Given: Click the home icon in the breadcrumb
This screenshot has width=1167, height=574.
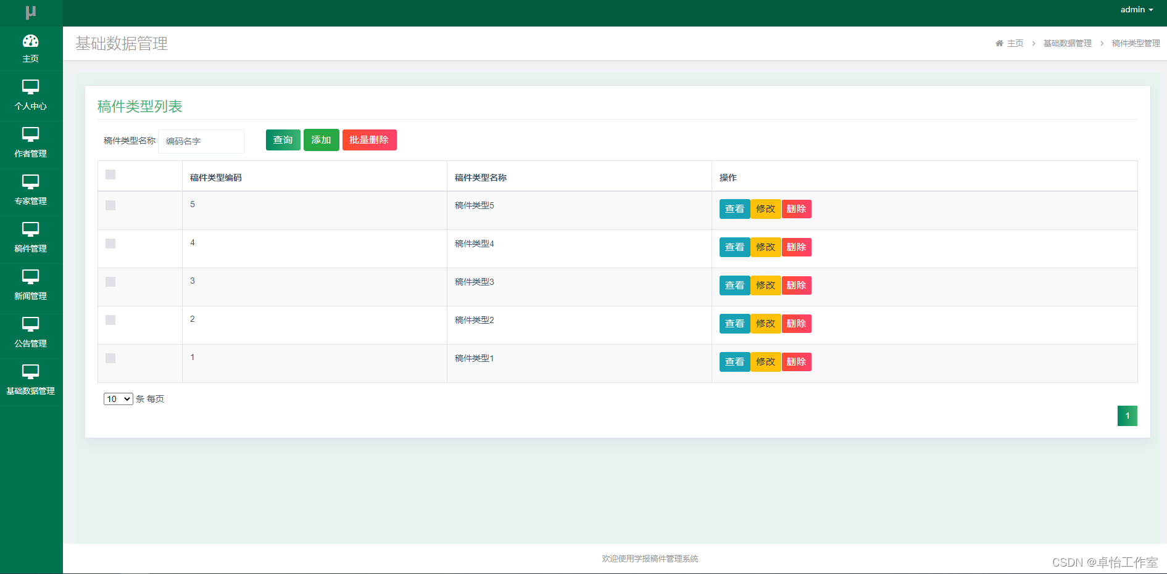Looking at the screenshot, I should coord(999,43).
